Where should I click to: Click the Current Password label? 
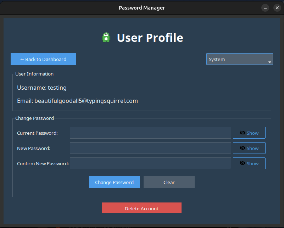pos(37,133)
